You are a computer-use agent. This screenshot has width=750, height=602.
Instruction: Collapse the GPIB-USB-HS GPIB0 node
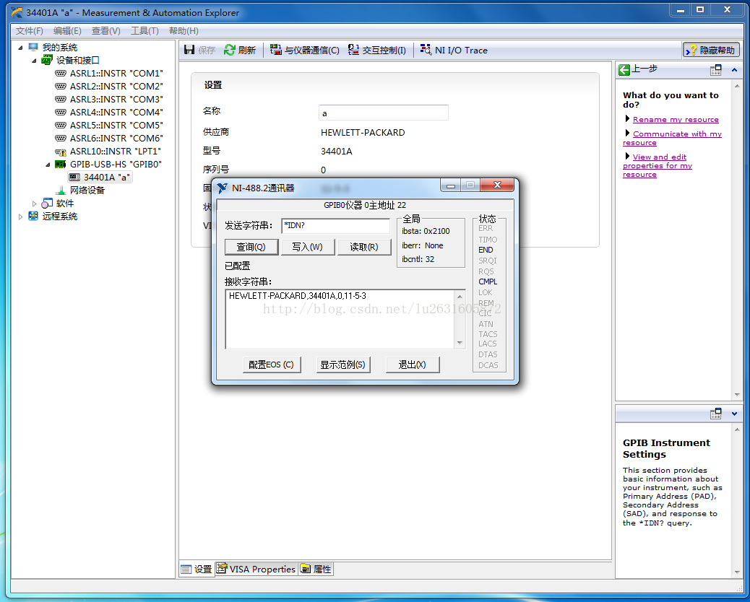48,165
